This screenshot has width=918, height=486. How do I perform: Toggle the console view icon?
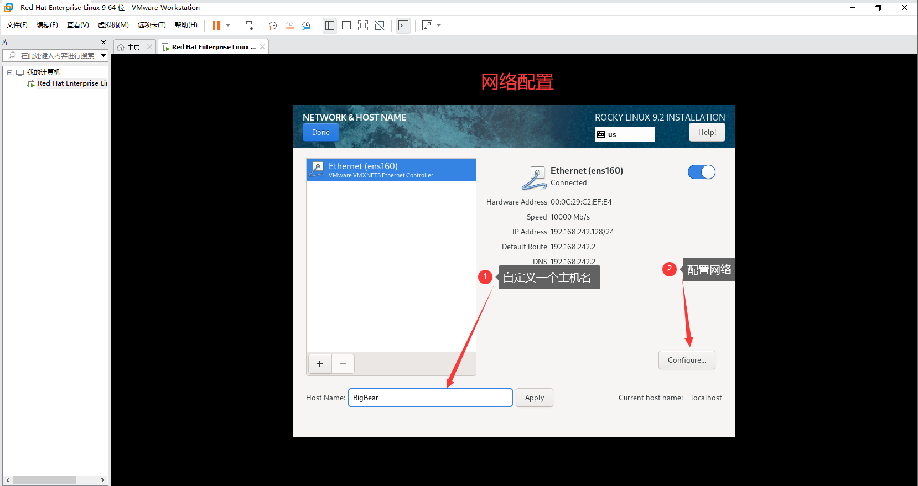(x=403, y=25)
